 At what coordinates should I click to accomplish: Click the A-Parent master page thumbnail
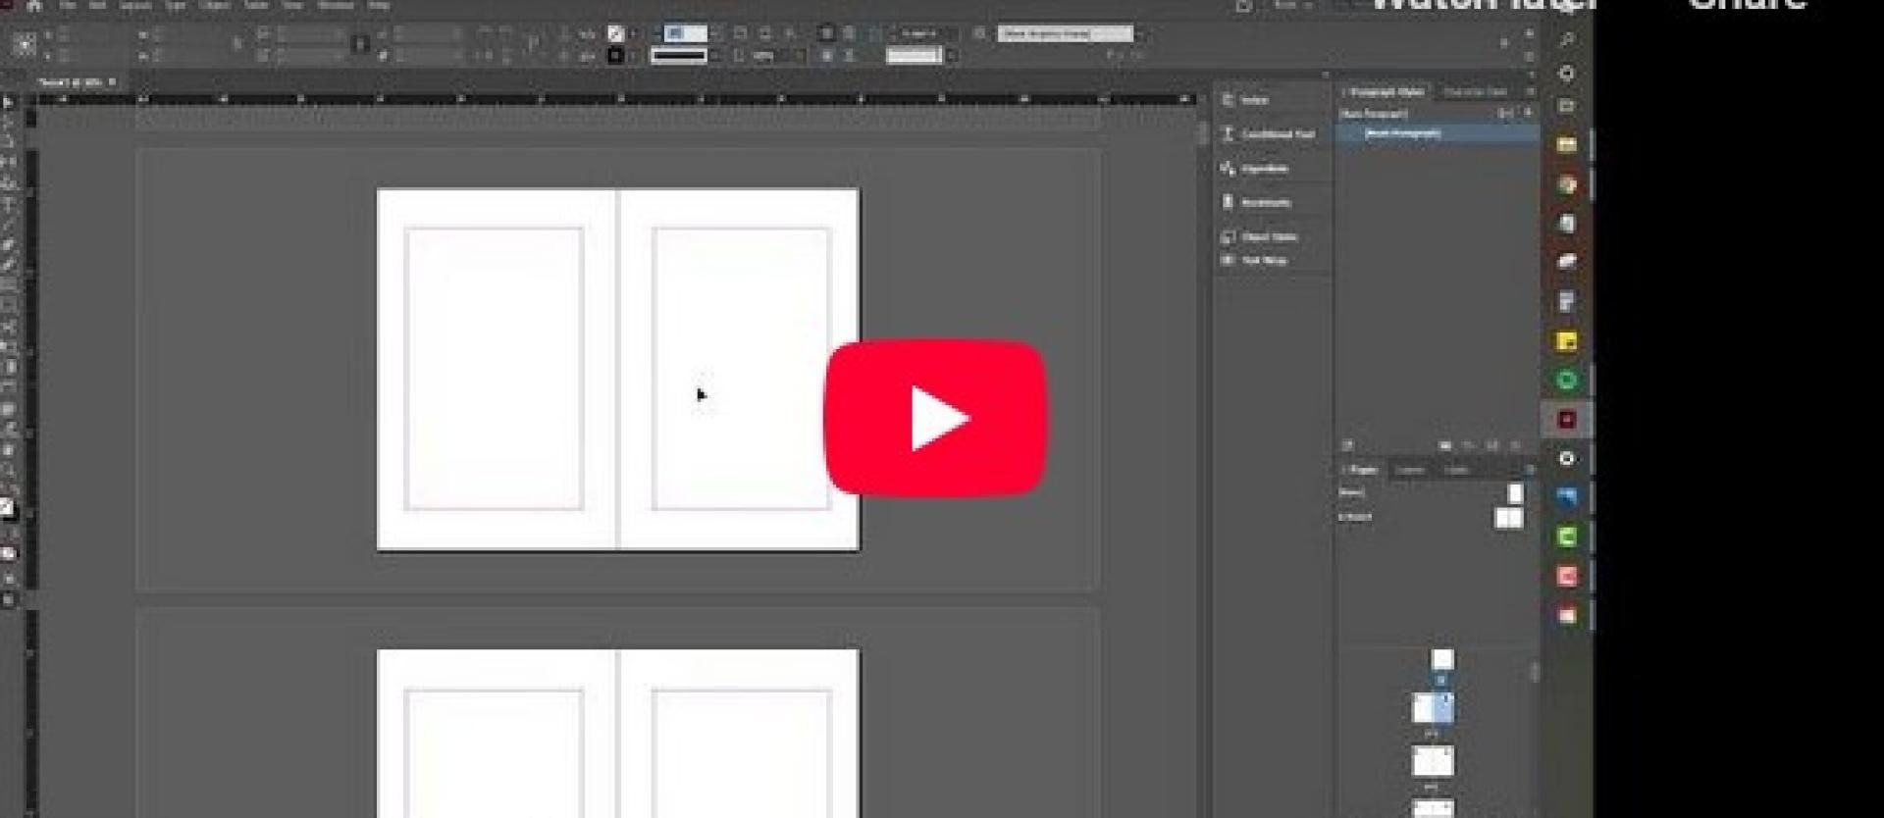pos(1508,518)
